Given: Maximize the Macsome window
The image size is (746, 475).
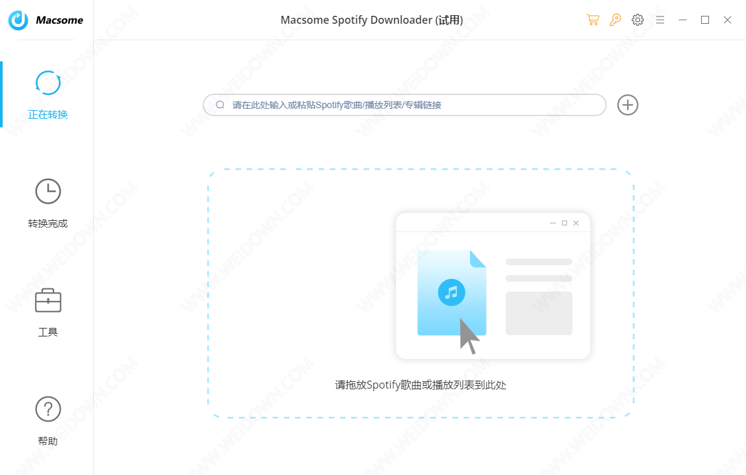Looking at the screenshot, I should [x=705, y=20].
